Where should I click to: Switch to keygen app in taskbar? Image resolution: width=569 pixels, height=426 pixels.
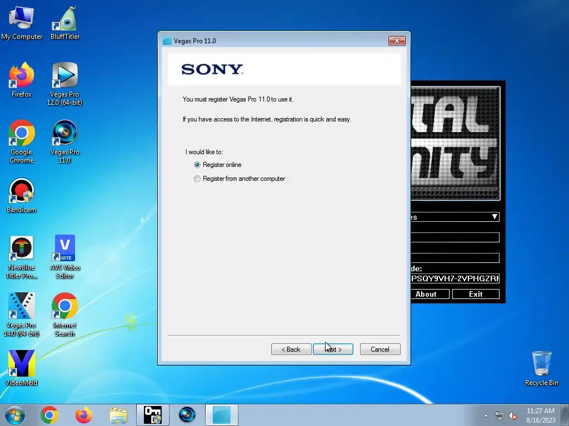point(153,415)
